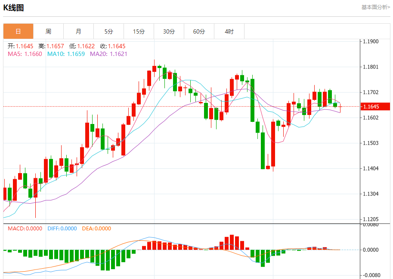Click the red 1.1645 current price tag
This screenshot has width=393, height=279.
point(376,106)
